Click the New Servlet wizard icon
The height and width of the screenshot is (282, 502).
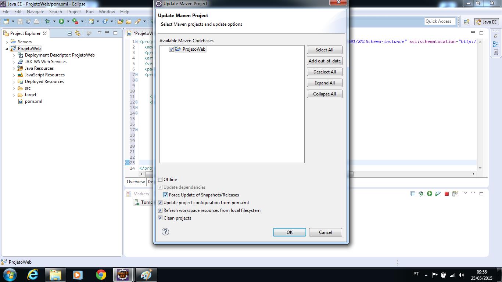[105, 21]
